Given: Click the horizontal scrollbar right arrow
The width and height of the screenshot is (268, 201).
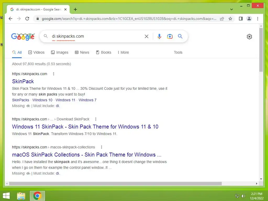Looking at the screenshot, I should pyautogui.click(x=256, y=183).
